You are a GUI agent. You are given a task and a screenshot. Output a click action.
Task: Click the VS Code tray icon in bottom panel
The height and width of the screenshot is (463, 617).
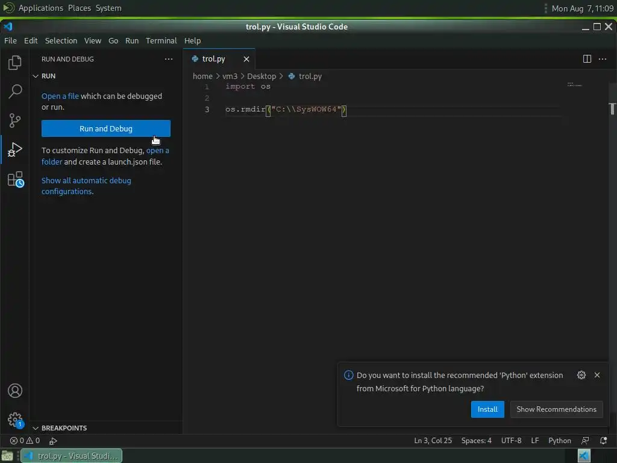click(x=584, y=456)
